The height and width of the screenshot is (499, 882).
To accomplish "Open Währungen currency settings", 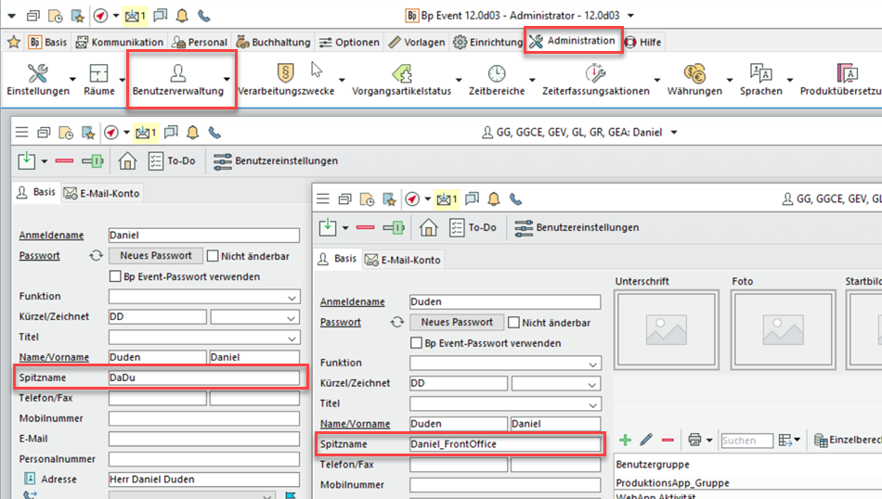I will 694,74.
